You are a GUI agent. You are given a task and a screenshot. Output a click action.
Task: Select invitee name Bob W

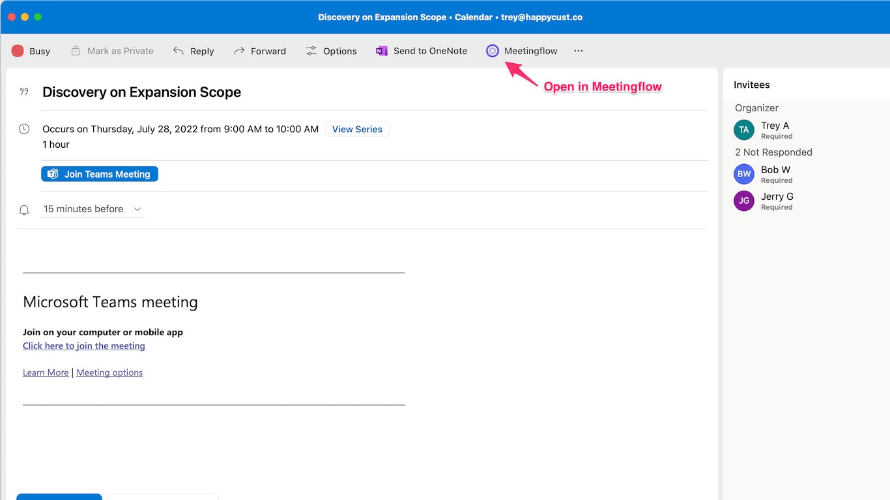point(775,170)
